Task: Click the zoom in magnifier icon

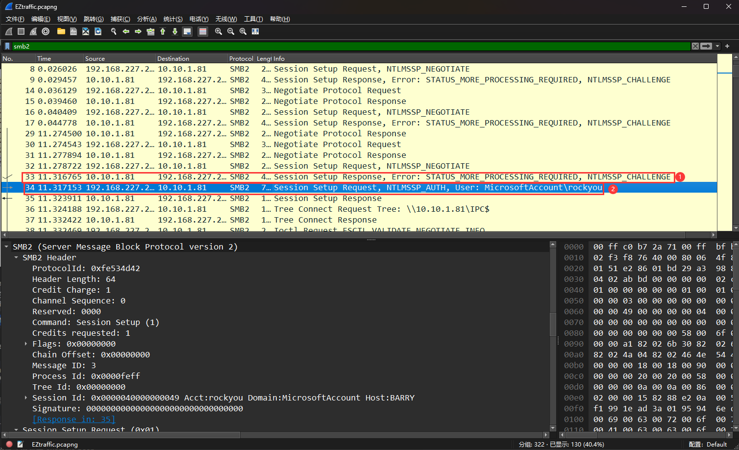Action: coord(219,31)
